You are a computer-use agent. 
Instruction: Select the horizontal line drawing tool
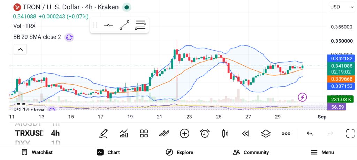click(x=108, y=25)
